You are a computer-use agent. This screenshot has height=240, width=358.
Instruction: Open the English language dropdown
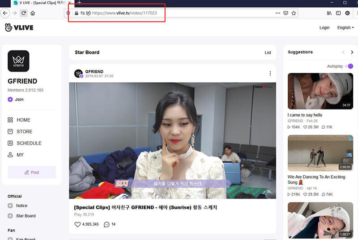click(x=345, y=28)
